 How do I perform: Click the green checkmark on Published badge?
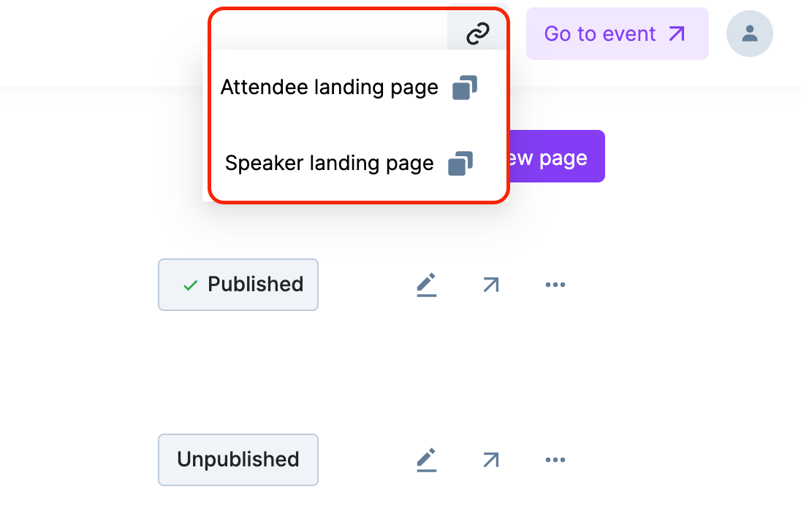coord(190,285)
